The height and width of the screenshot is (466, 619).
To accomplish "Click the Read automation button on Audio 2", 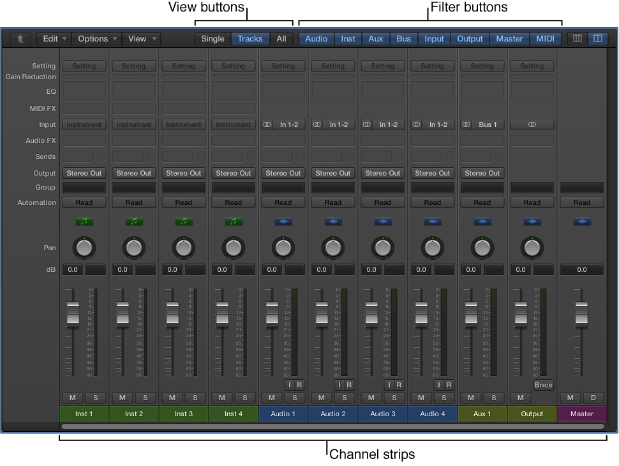I will pos(332,202).
